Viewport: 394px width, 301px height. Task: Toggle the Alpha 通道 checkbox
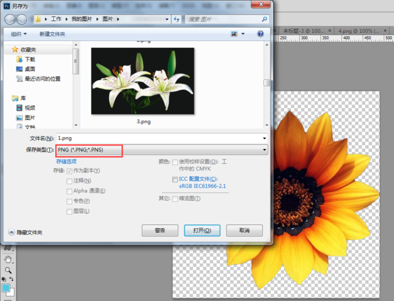pyautogui.click(x=70, y=191)
